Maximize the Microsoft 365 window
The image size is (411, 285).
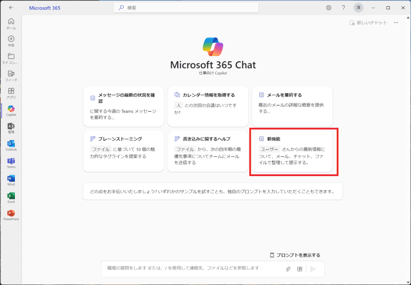coord(388,8)
